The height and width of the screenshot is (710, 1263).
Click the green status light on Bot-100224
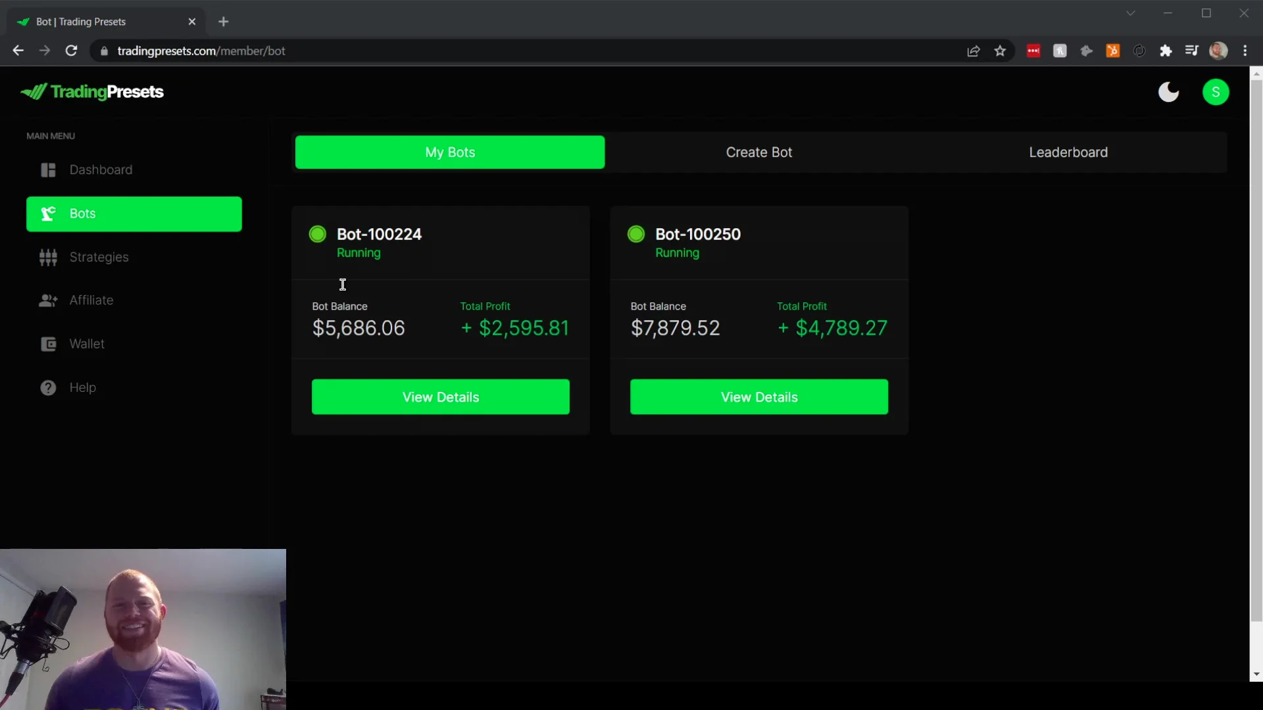[318, 234]
